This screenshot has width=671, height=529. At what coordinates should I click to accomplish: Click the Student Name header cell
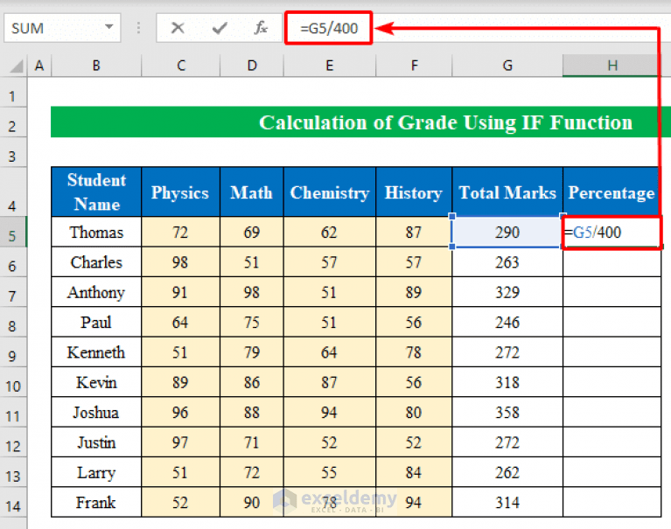pyautogui.click(x=96, y=192)
